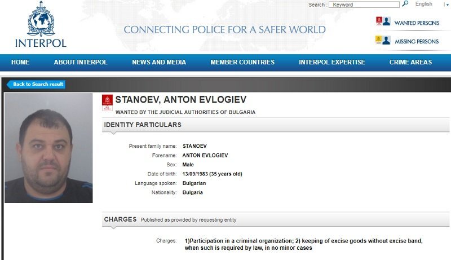Viewport: 451px width, 260px height.
Task: Open the Home menu item
Action: point(20,62)
